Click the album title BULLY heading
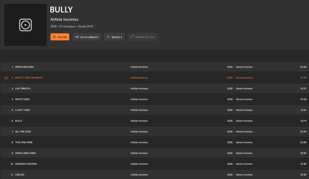This screenshot has height=179, width=309. [x=61, y=9]
